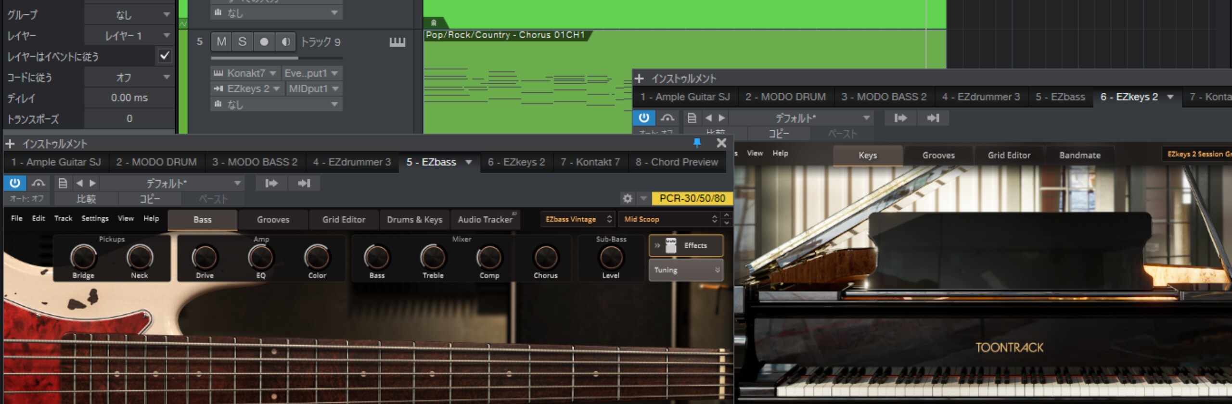Select the Pop/Rock/Country Chorus MIDI clip
Screen dimensions: 1232x404
tap(684, 82)
